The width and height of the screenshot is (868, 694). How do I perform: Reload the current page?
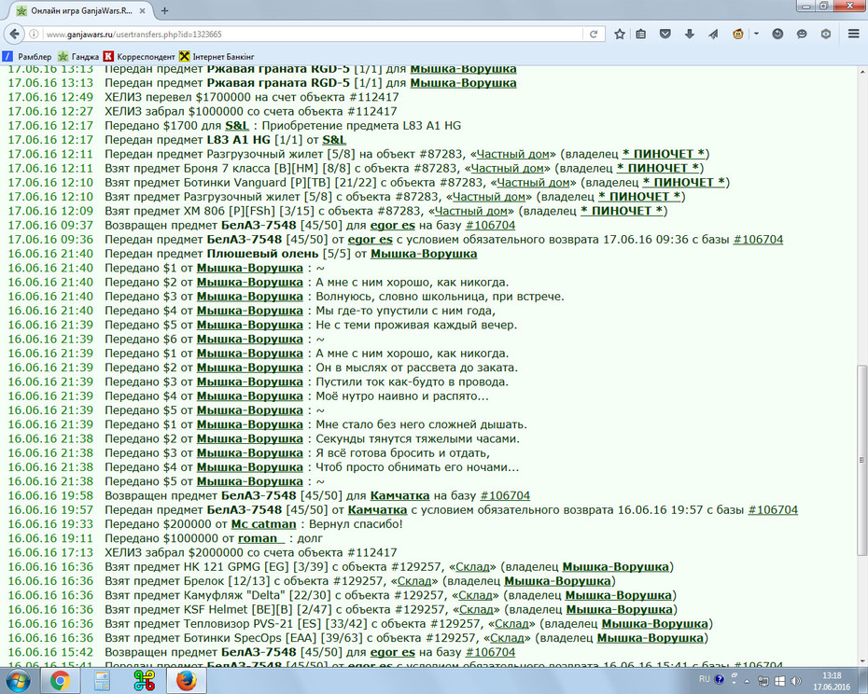click(x=594, y=35)
